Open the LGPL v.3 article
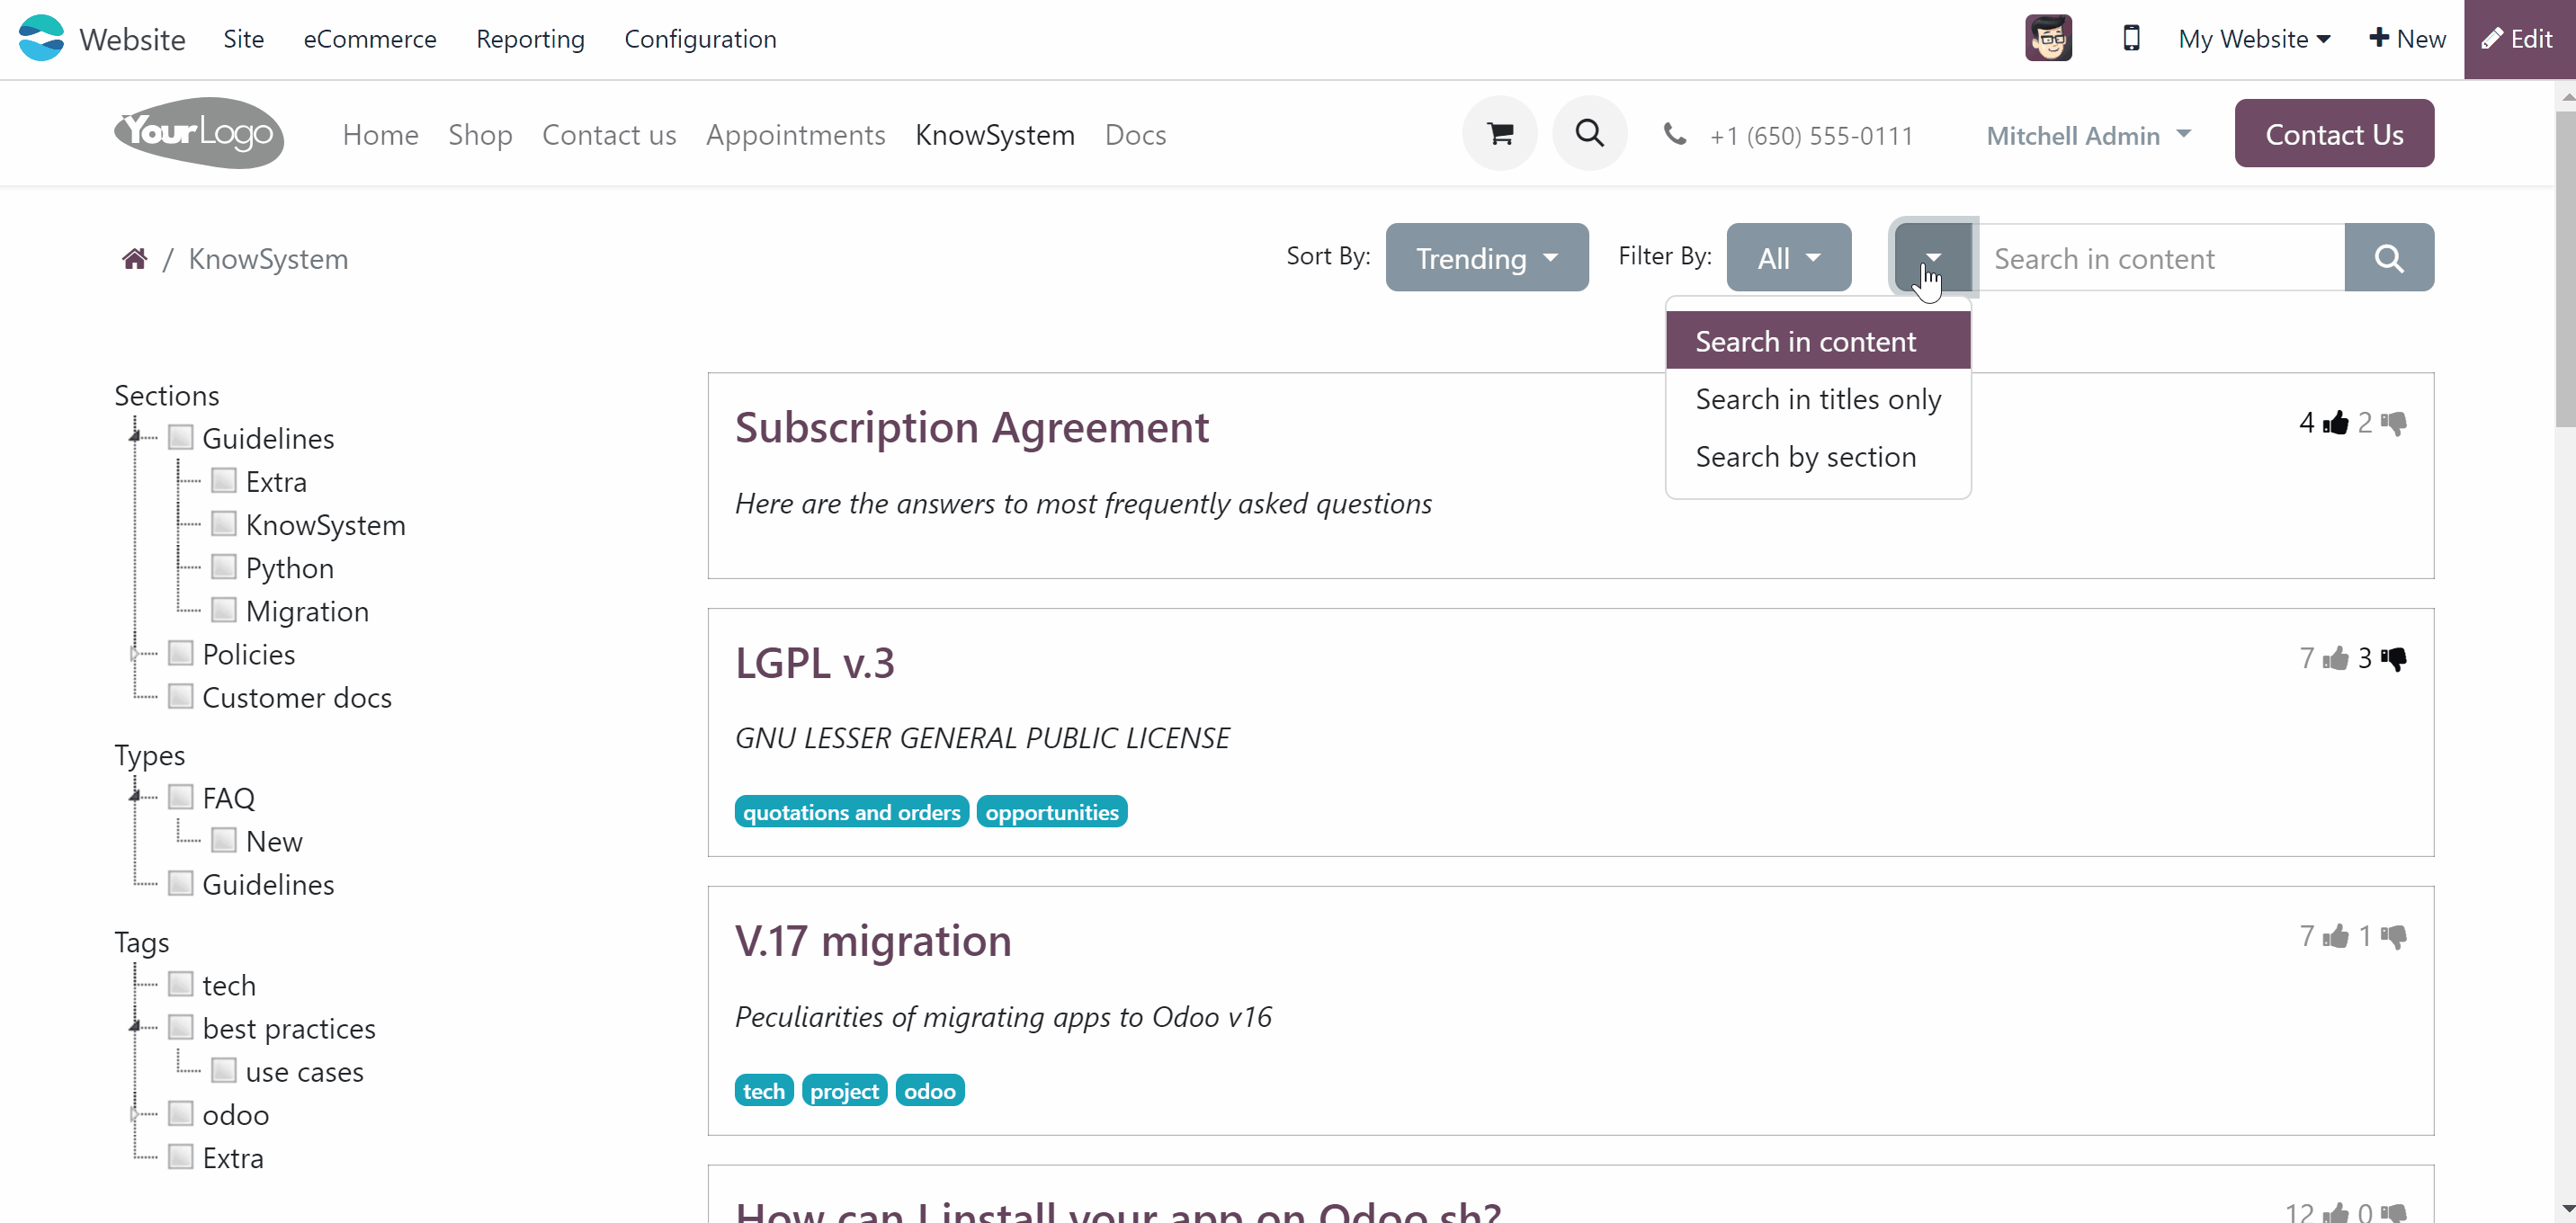The height and width of the screenshot is (1223, 2576). click(815, 663)
